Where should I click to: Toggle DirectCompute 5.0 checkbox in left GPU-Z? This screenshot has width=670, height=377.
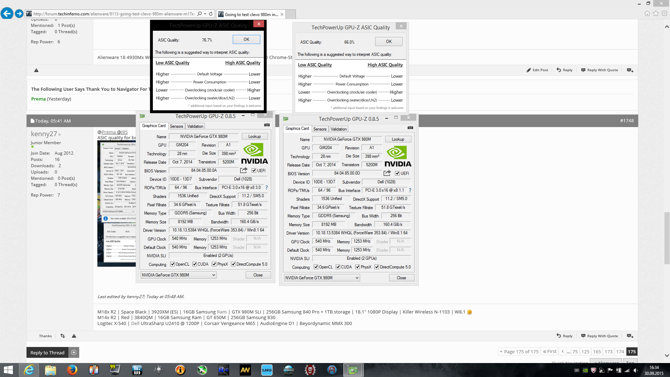pos(233,264)
